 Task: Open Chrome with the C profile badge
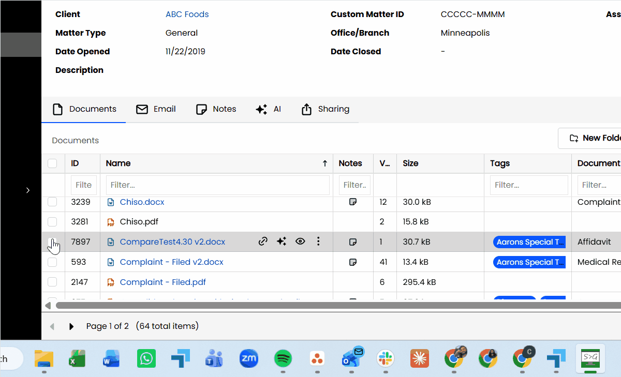pyautogui.click(x=523, y=357)
